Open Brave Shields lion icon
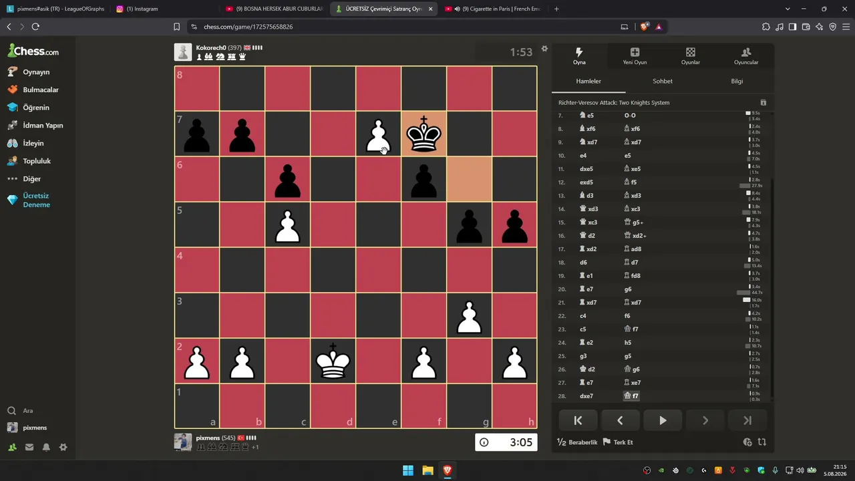This screenshot has width=855, height=481. pyautogui.click(x=645, y=27)
